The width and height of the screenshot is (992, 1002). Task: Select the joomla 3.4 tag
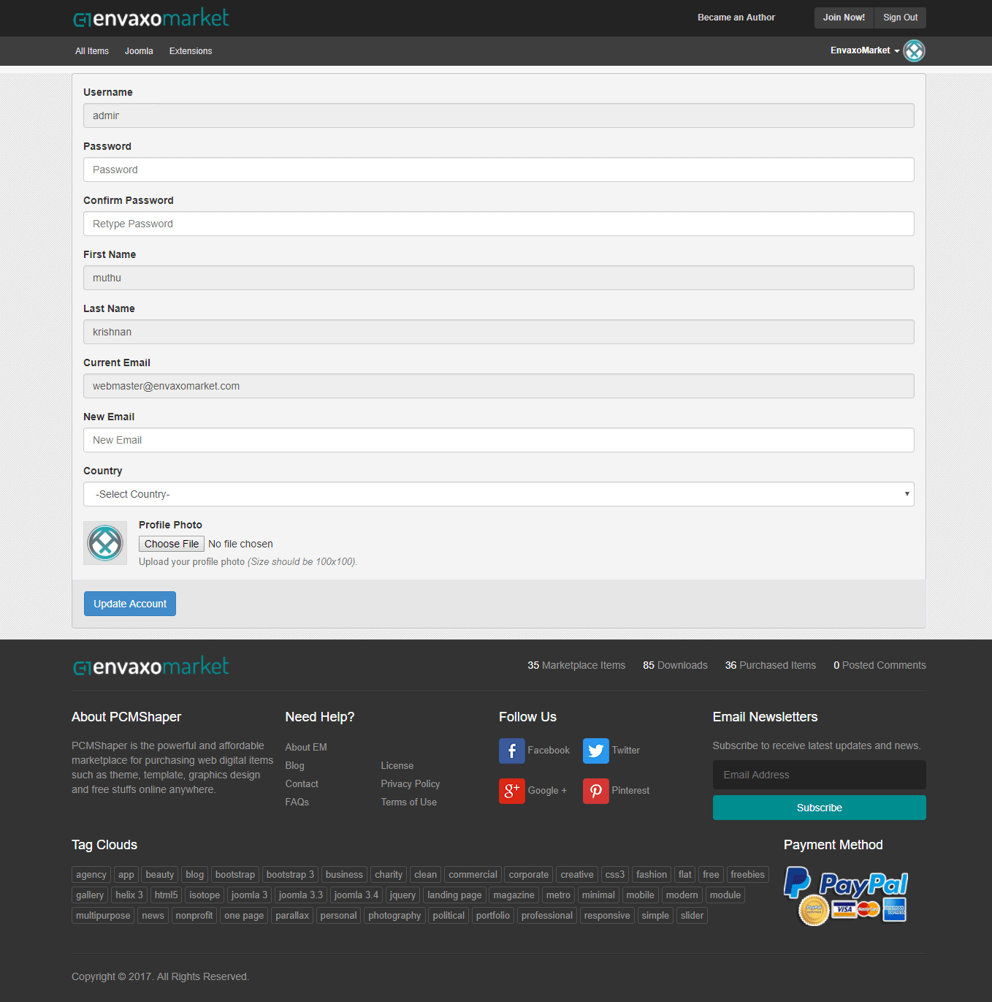pos(356,895)
